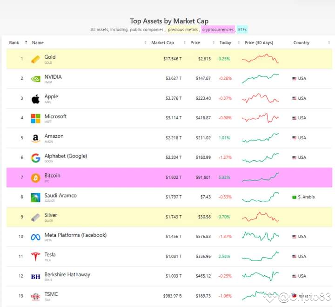Click the NVIDIA logo icon
This screenshot has width=335, height=307.
pyautogui.click(x=35, y=79)
